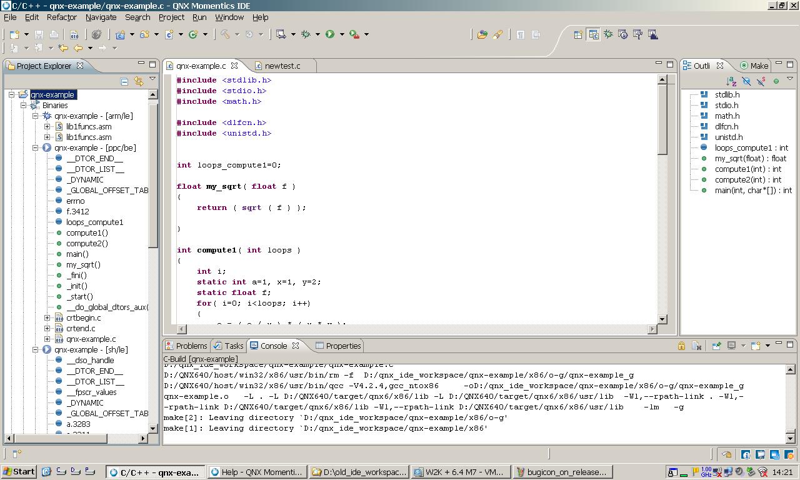Toggle Hide Static Members in Outline
Screen dimensions: 800x480
coord(761,81)
